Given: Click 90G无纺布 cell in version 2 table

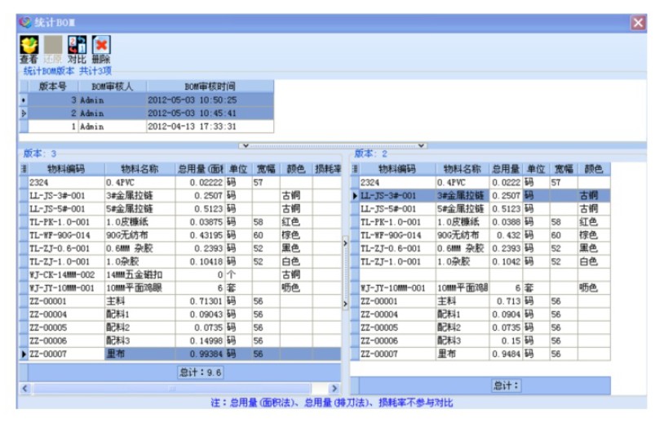Looking at the screenshot, I should tap(462, 235).
